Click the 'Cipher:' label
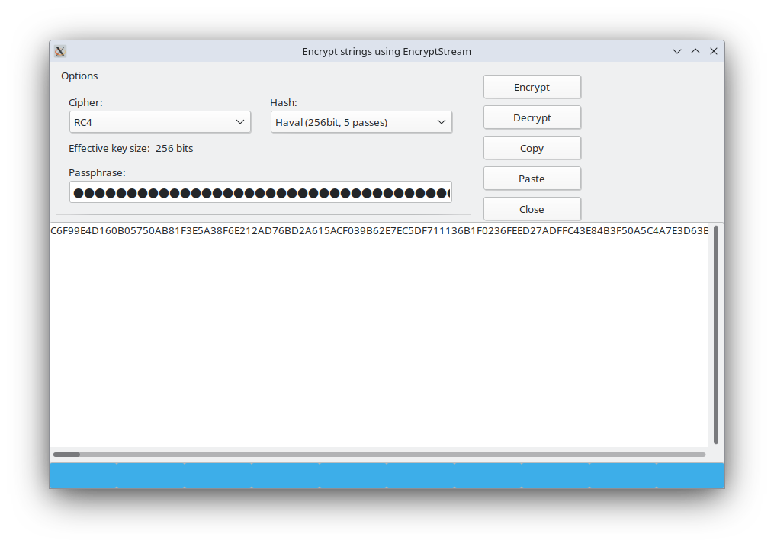This screenshot has height=547, width=774. click(86, 103)
